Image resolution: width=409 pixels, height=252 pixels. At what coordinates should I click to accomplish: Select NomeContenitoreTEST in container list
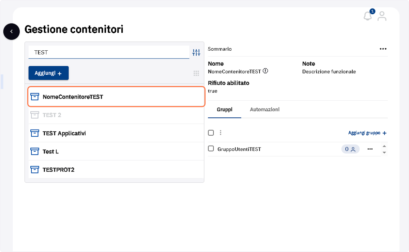coord(116,97)
